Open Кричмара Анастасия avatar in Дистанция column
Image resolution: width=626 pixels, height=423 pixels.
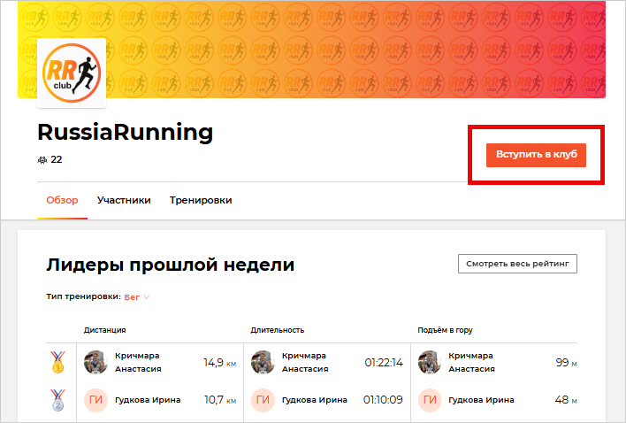[95, 362]
